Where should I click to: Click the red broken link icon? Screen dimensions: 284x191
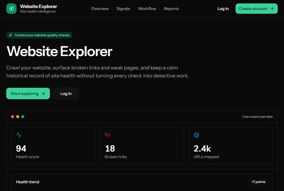coord(107,135)
